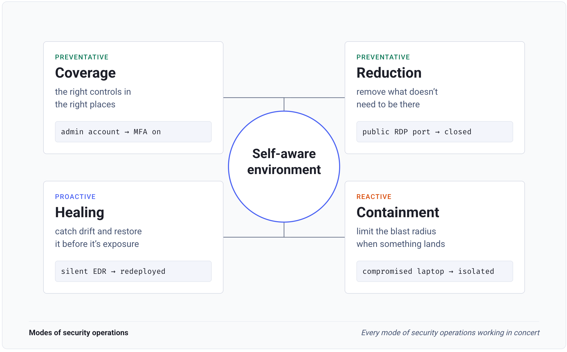Click the Healing heading
567x352 pixels.
pyautogui.click(x=80, y=212)
